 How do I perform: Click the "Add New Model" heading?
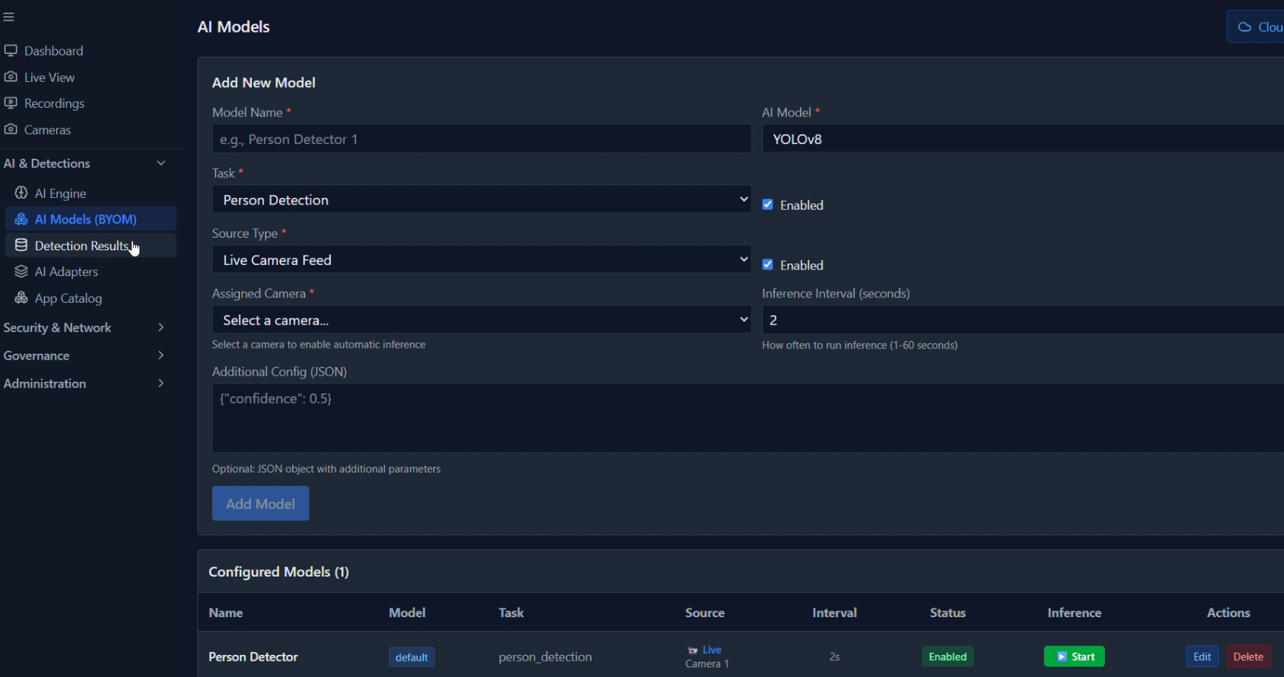tap(264, 83)
